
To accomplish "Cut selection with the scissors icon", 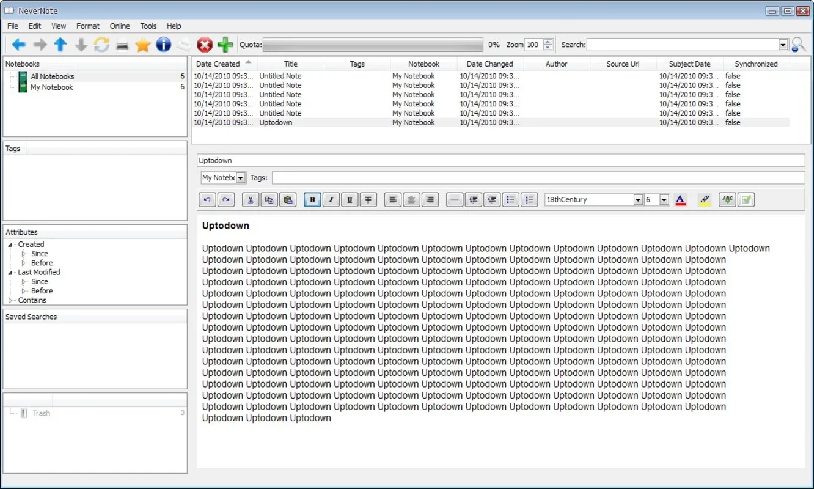I will point(251,199).
